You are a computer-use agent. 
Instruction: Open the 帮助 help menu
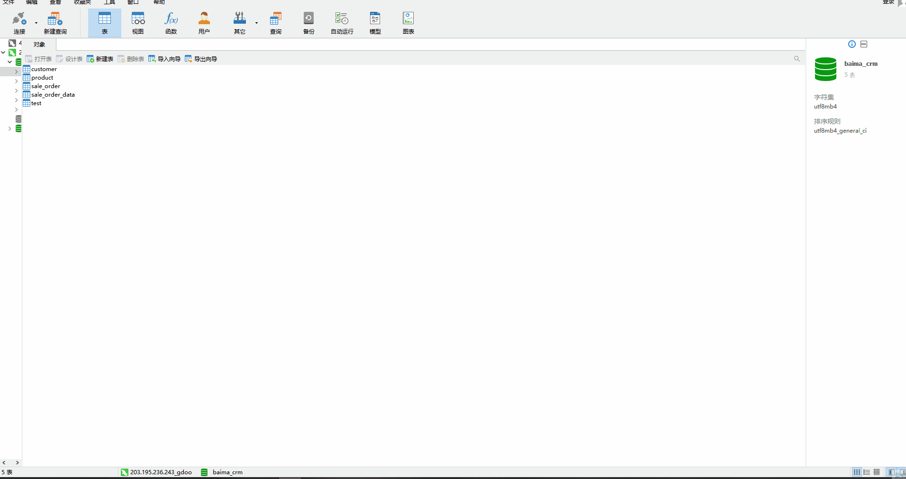159,2
